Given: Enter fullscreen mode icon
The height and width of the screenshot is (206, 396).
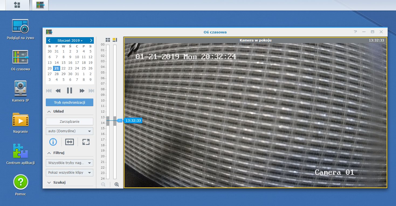Looking at the screenshot, I should click(86, 142).
